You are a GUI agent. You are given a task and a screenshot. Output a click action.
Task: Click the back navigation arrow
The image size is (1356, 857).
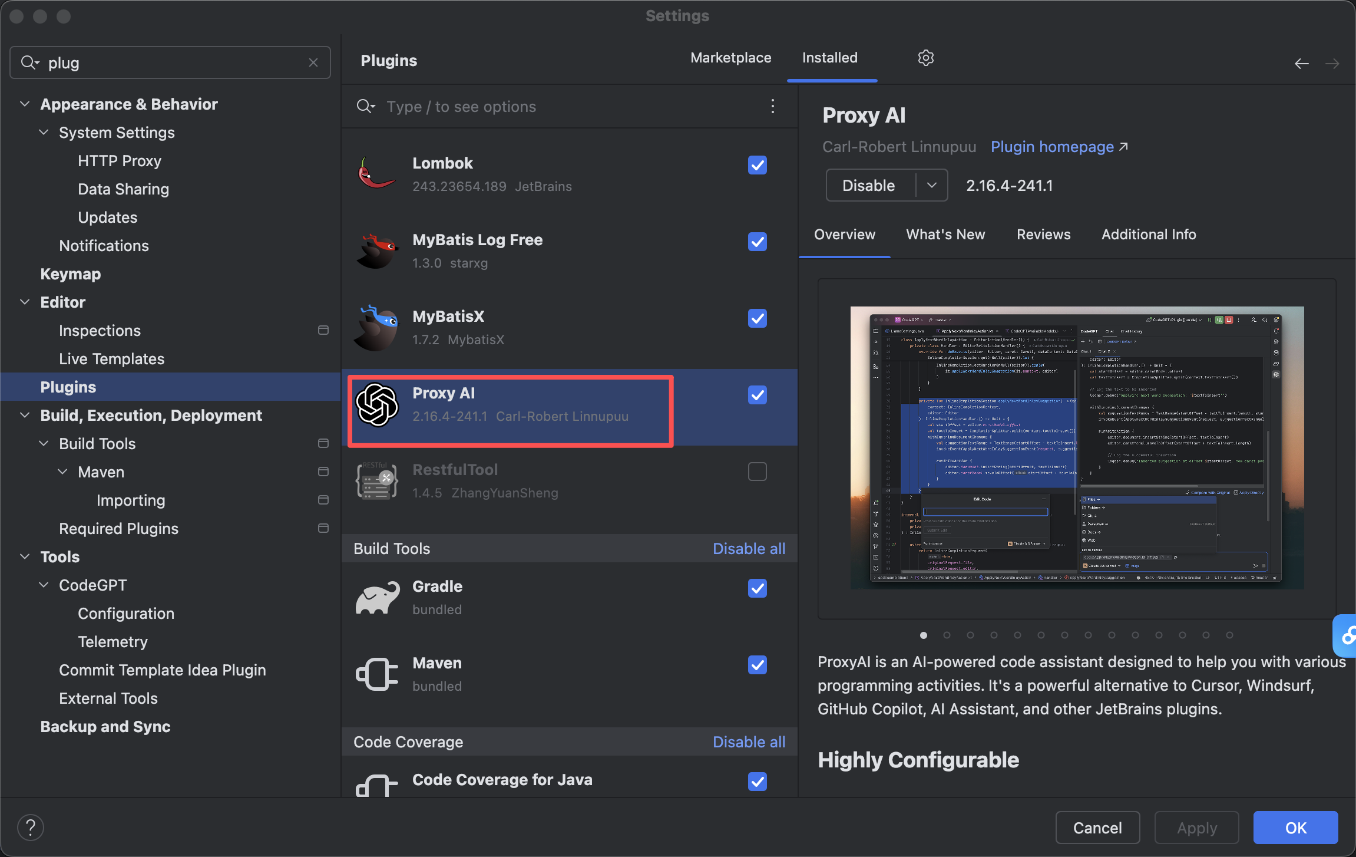pos(1301,64)
